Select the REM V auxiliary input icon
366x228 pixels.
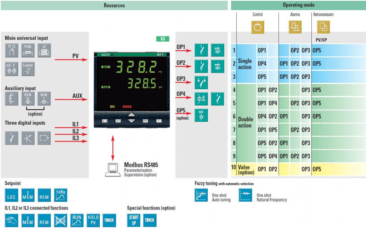(44, 99)
